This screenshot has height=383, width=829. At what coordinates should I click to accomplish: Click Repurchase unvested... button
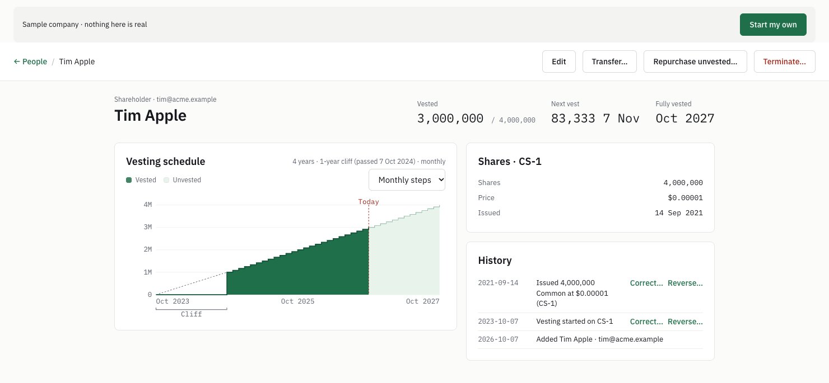click(695, 62)
